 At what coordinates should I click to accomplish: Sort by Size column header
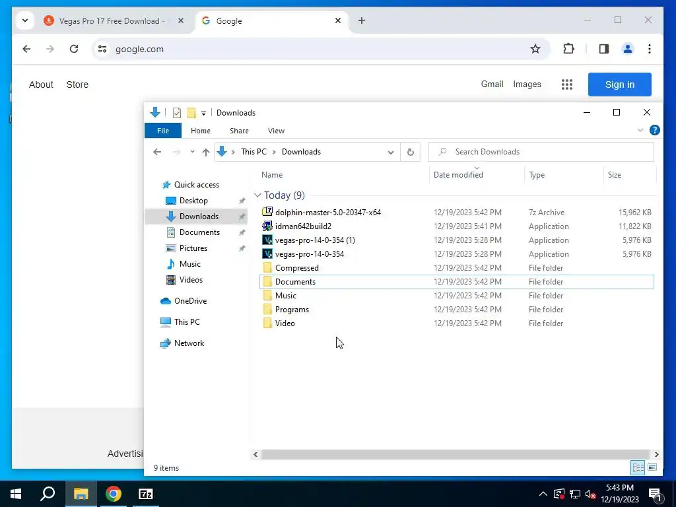[x=615, y=174]
